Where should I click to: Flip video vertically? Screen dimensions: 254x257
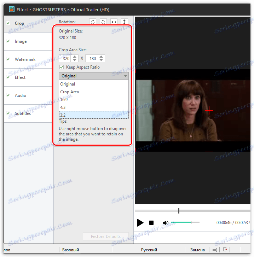pos(124,22)
